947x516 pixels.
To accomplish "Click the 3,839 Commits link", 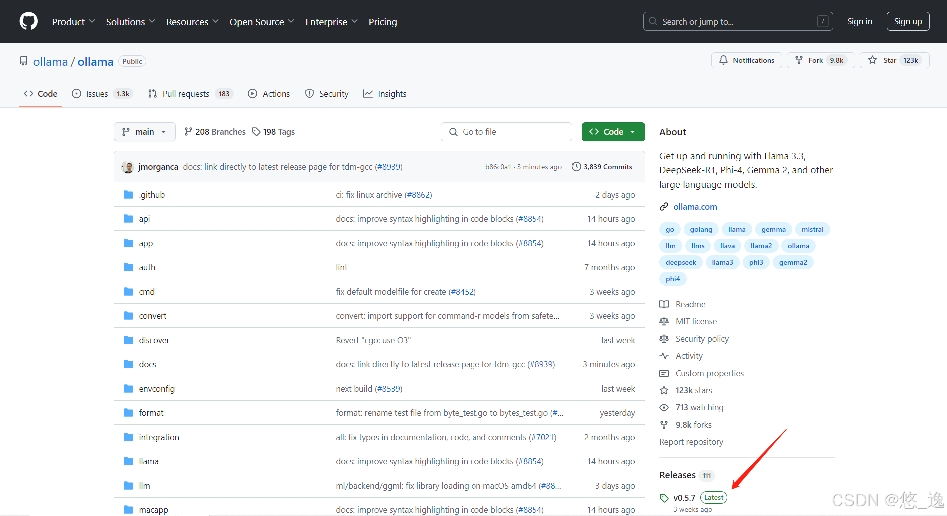I will pos(602,167).
